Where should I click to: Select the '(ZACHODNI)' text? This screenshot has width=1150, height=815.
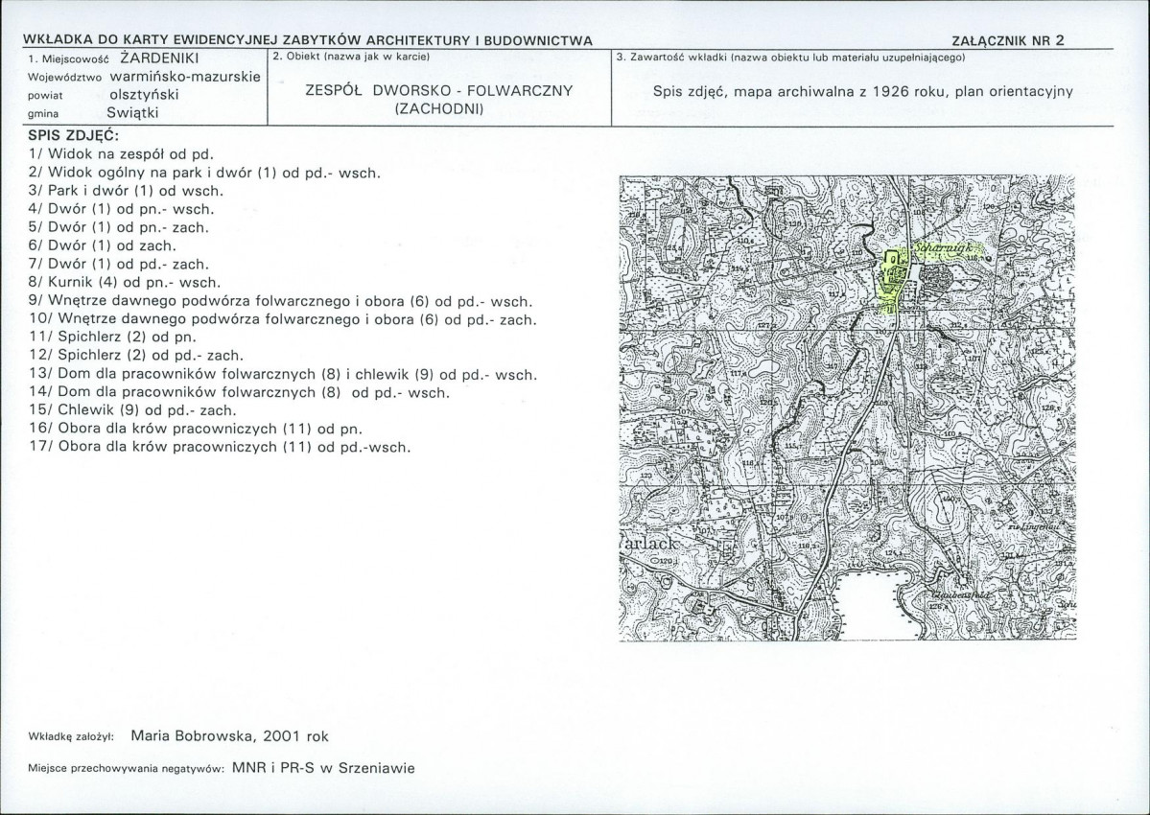point(438,109)
